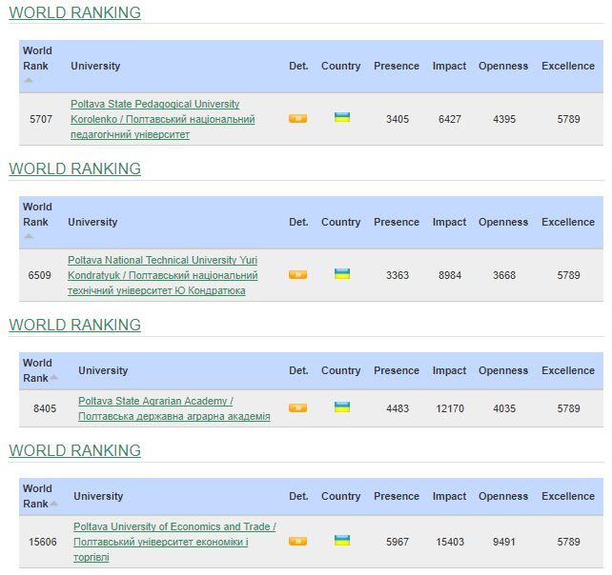This screenshot has height=575, width=612.
Task: Click Excellence column header in second table
Action: point(568,222)
